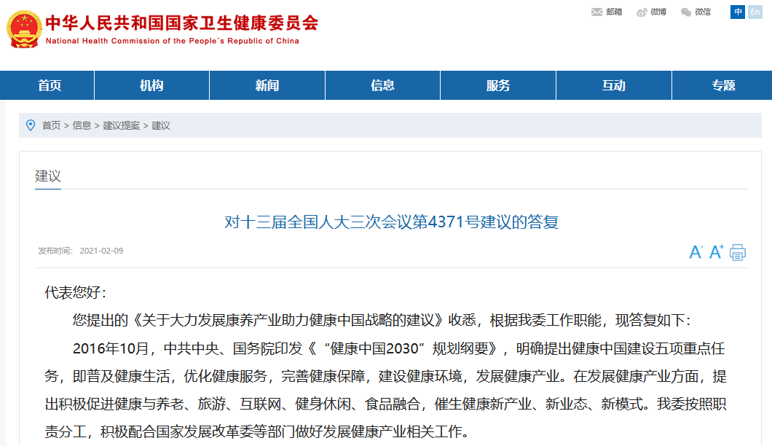Click the text "健康中国2030"规划纲要

tap(405, 348)
